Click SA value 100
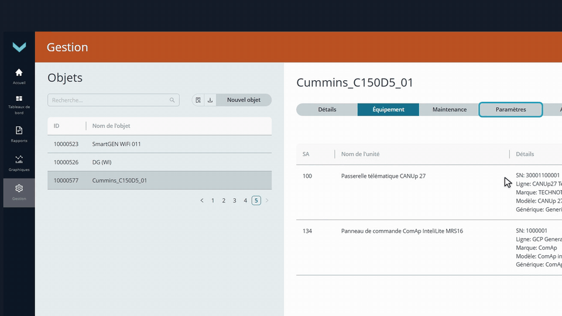The image size is (562, 316). [307, 176]
